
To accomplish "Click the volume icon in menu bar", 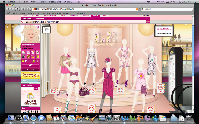I will pos(162,2).
